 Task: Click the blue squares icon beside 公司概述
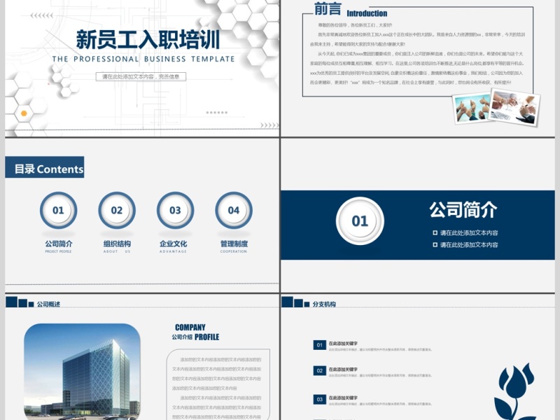click(18, 303)
